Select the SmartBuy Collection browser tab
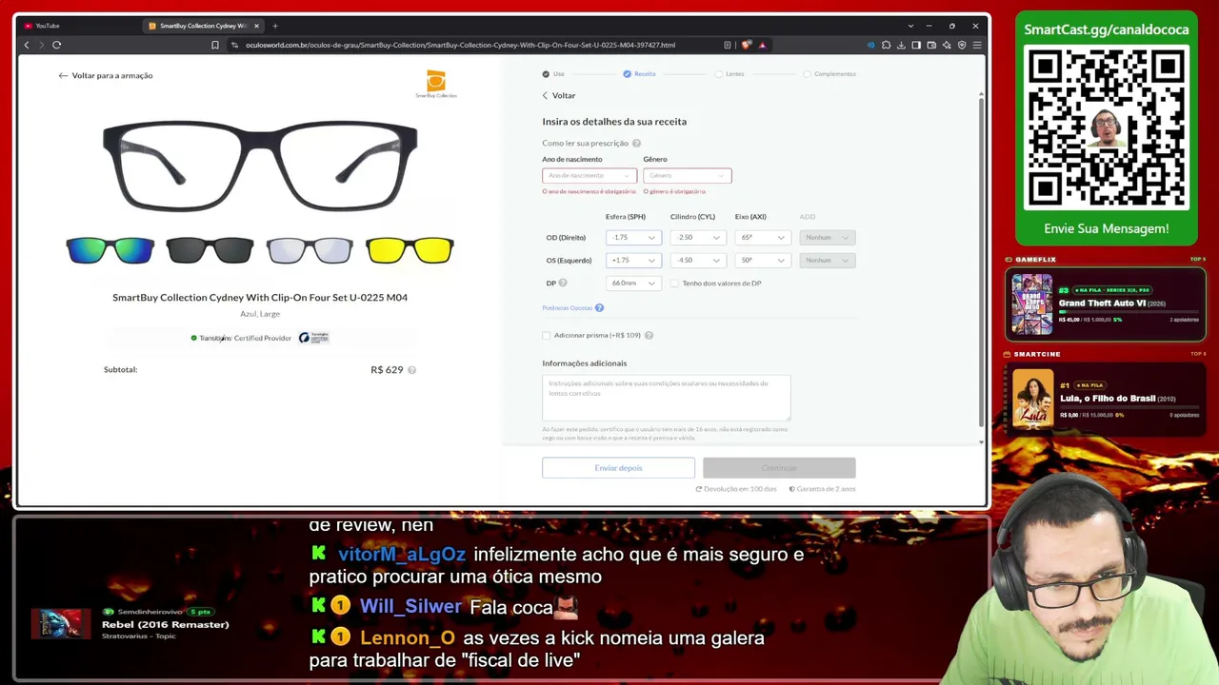1219x685 pixels. pos(203,26)
